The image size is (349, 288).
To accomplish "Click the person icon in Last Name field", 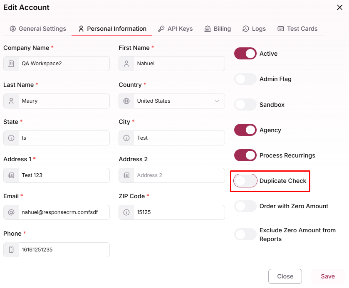I will click(x=11, y=101).
